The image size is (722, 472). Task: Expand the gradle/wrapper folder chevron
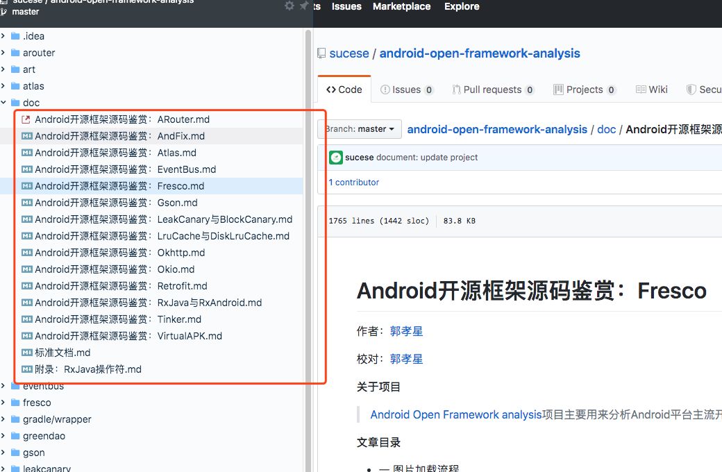point(3,419)
